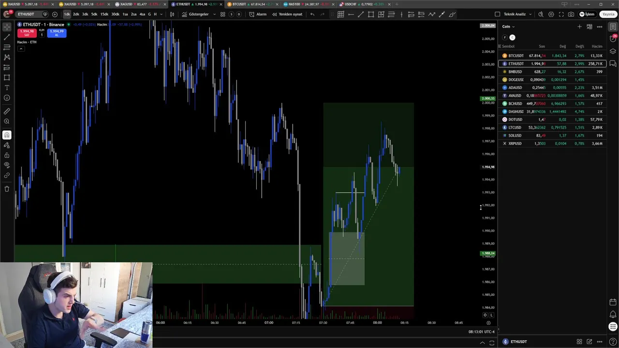The image size is (619, 348).
Task: Open the chart settings hexagon icon
Action: [551, 14]
